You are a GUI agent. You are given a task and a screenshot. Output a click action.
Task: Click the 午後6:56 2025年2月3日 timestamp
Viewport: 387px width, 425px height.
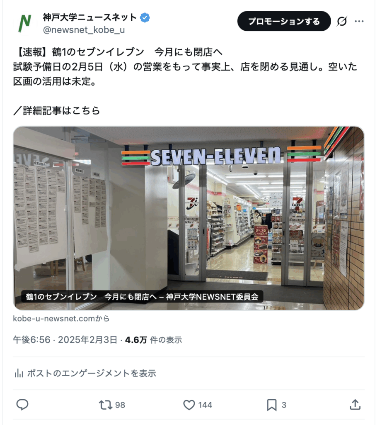tap(65, 340)
